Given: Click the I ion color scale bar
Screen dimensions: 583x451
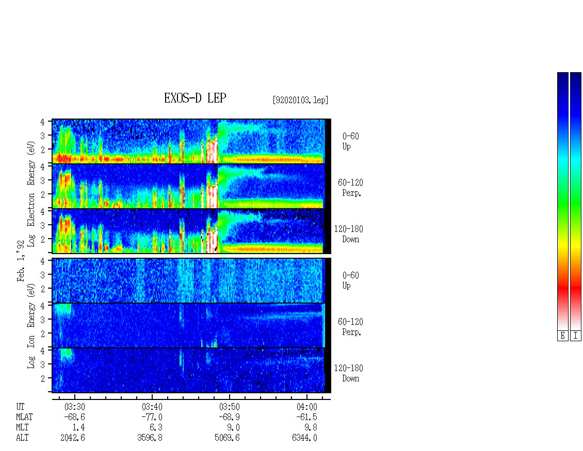Looking at the screenshot, I should pos(576,201).
